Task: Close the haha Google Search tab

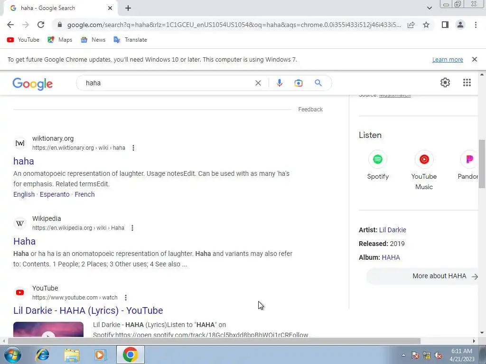Action: [110, 9]
